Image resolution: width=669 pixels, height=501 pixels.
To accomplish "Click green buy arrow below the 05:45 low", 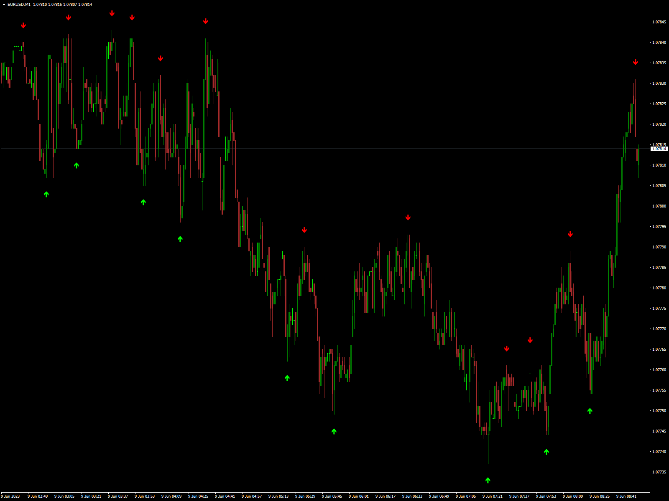I will click(334, 431).
